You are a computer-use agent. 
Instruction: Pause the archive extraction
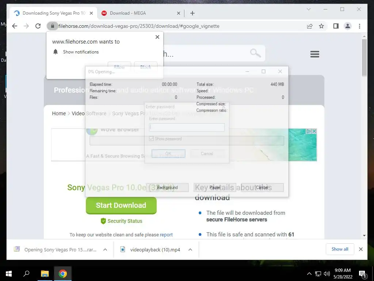tap(215, 188)
